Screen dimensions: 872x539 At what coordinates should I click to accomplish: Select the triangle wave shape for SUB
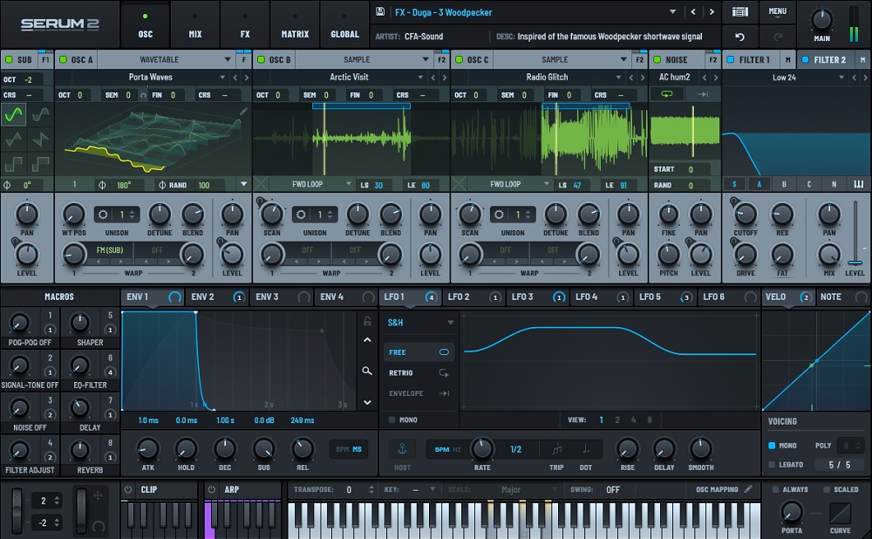13,139
